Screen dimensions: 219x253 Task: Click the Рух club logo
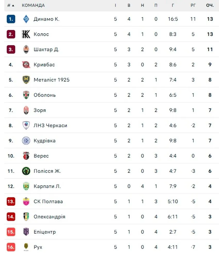pos(26,247)
